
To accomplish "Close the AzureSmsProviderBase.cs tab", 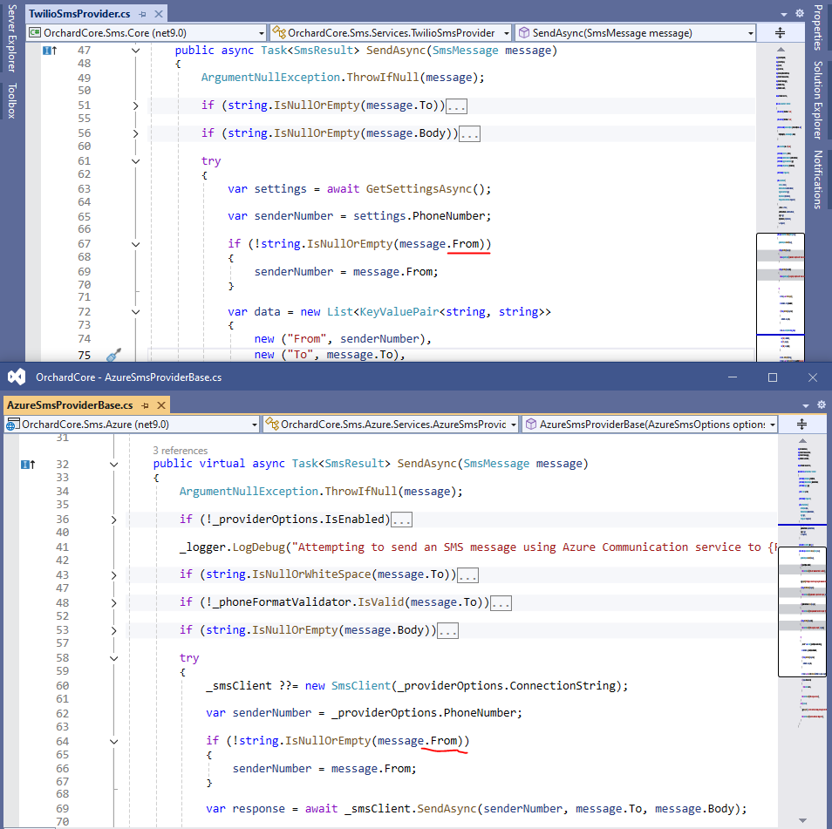I will tap(161, 405).
